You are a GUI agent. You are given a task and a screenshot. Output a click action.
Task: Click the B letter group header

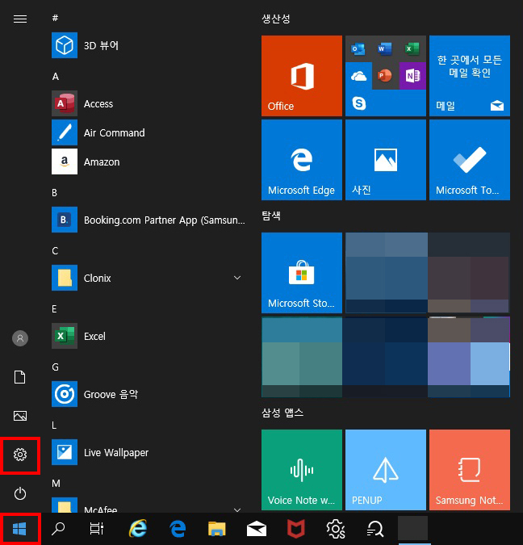(55, 192)
